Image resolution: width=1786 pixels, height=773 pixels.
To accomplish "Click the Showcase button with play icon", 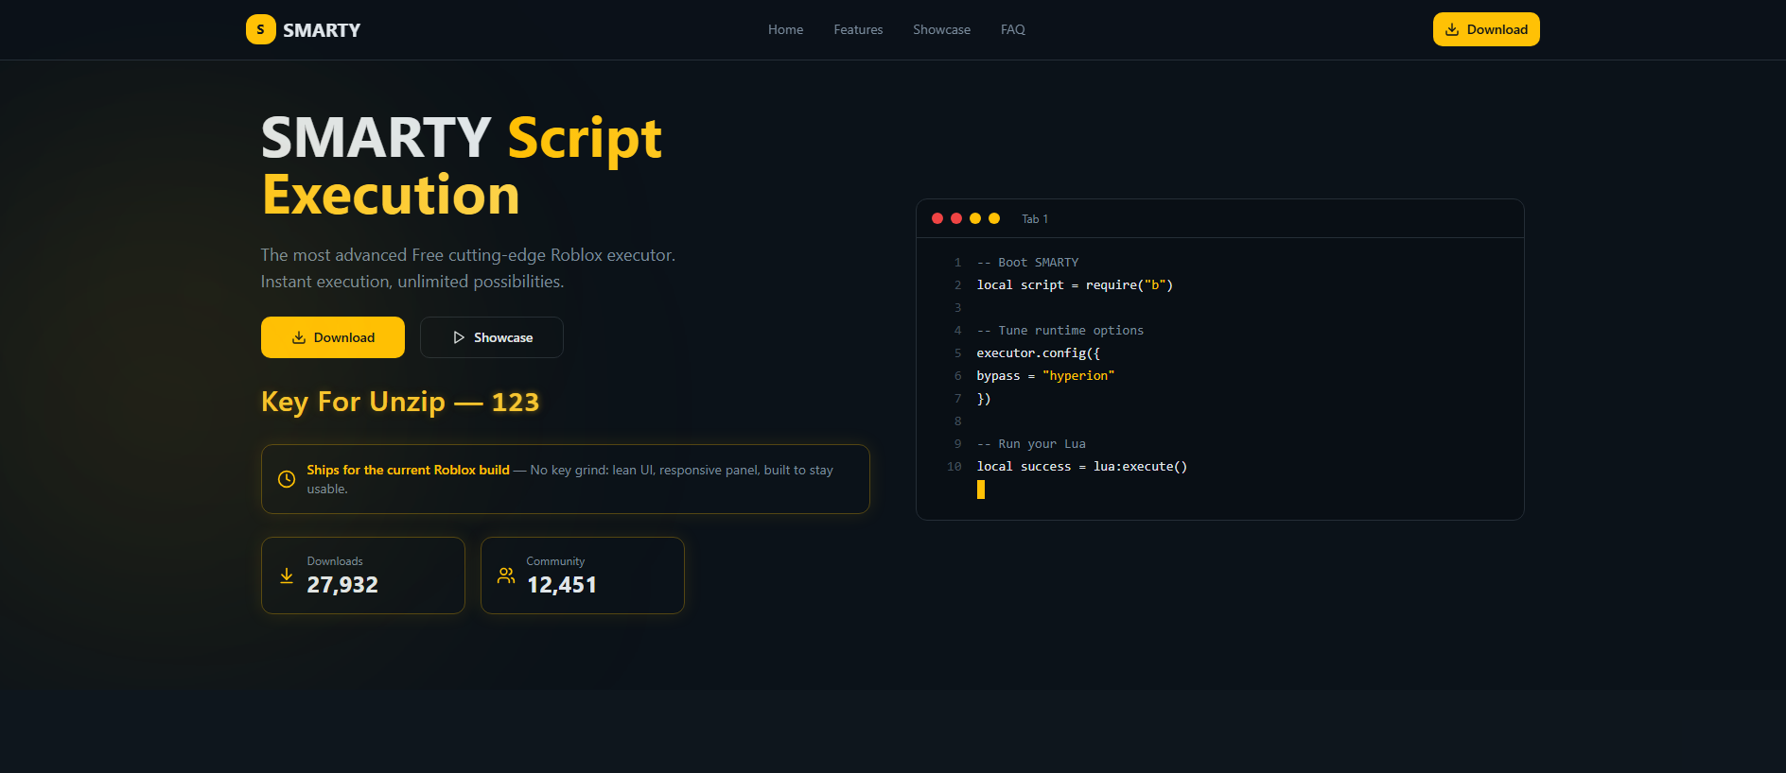I will click(x=492, y=337).
